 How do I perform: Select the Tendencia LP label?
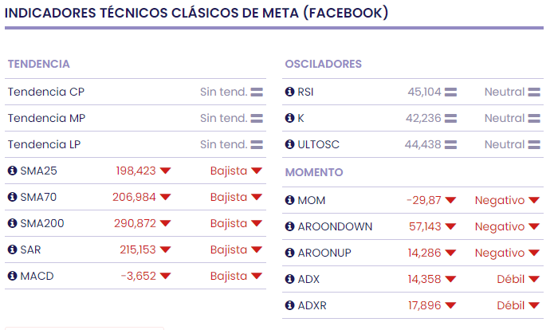pos(45,144)
